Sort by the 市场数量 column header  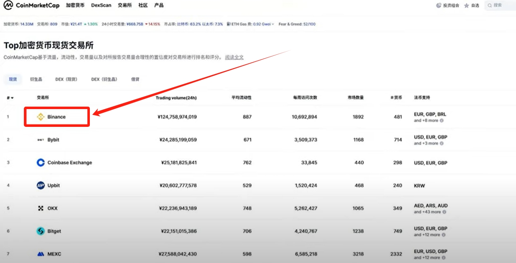(x=355, y=98)
